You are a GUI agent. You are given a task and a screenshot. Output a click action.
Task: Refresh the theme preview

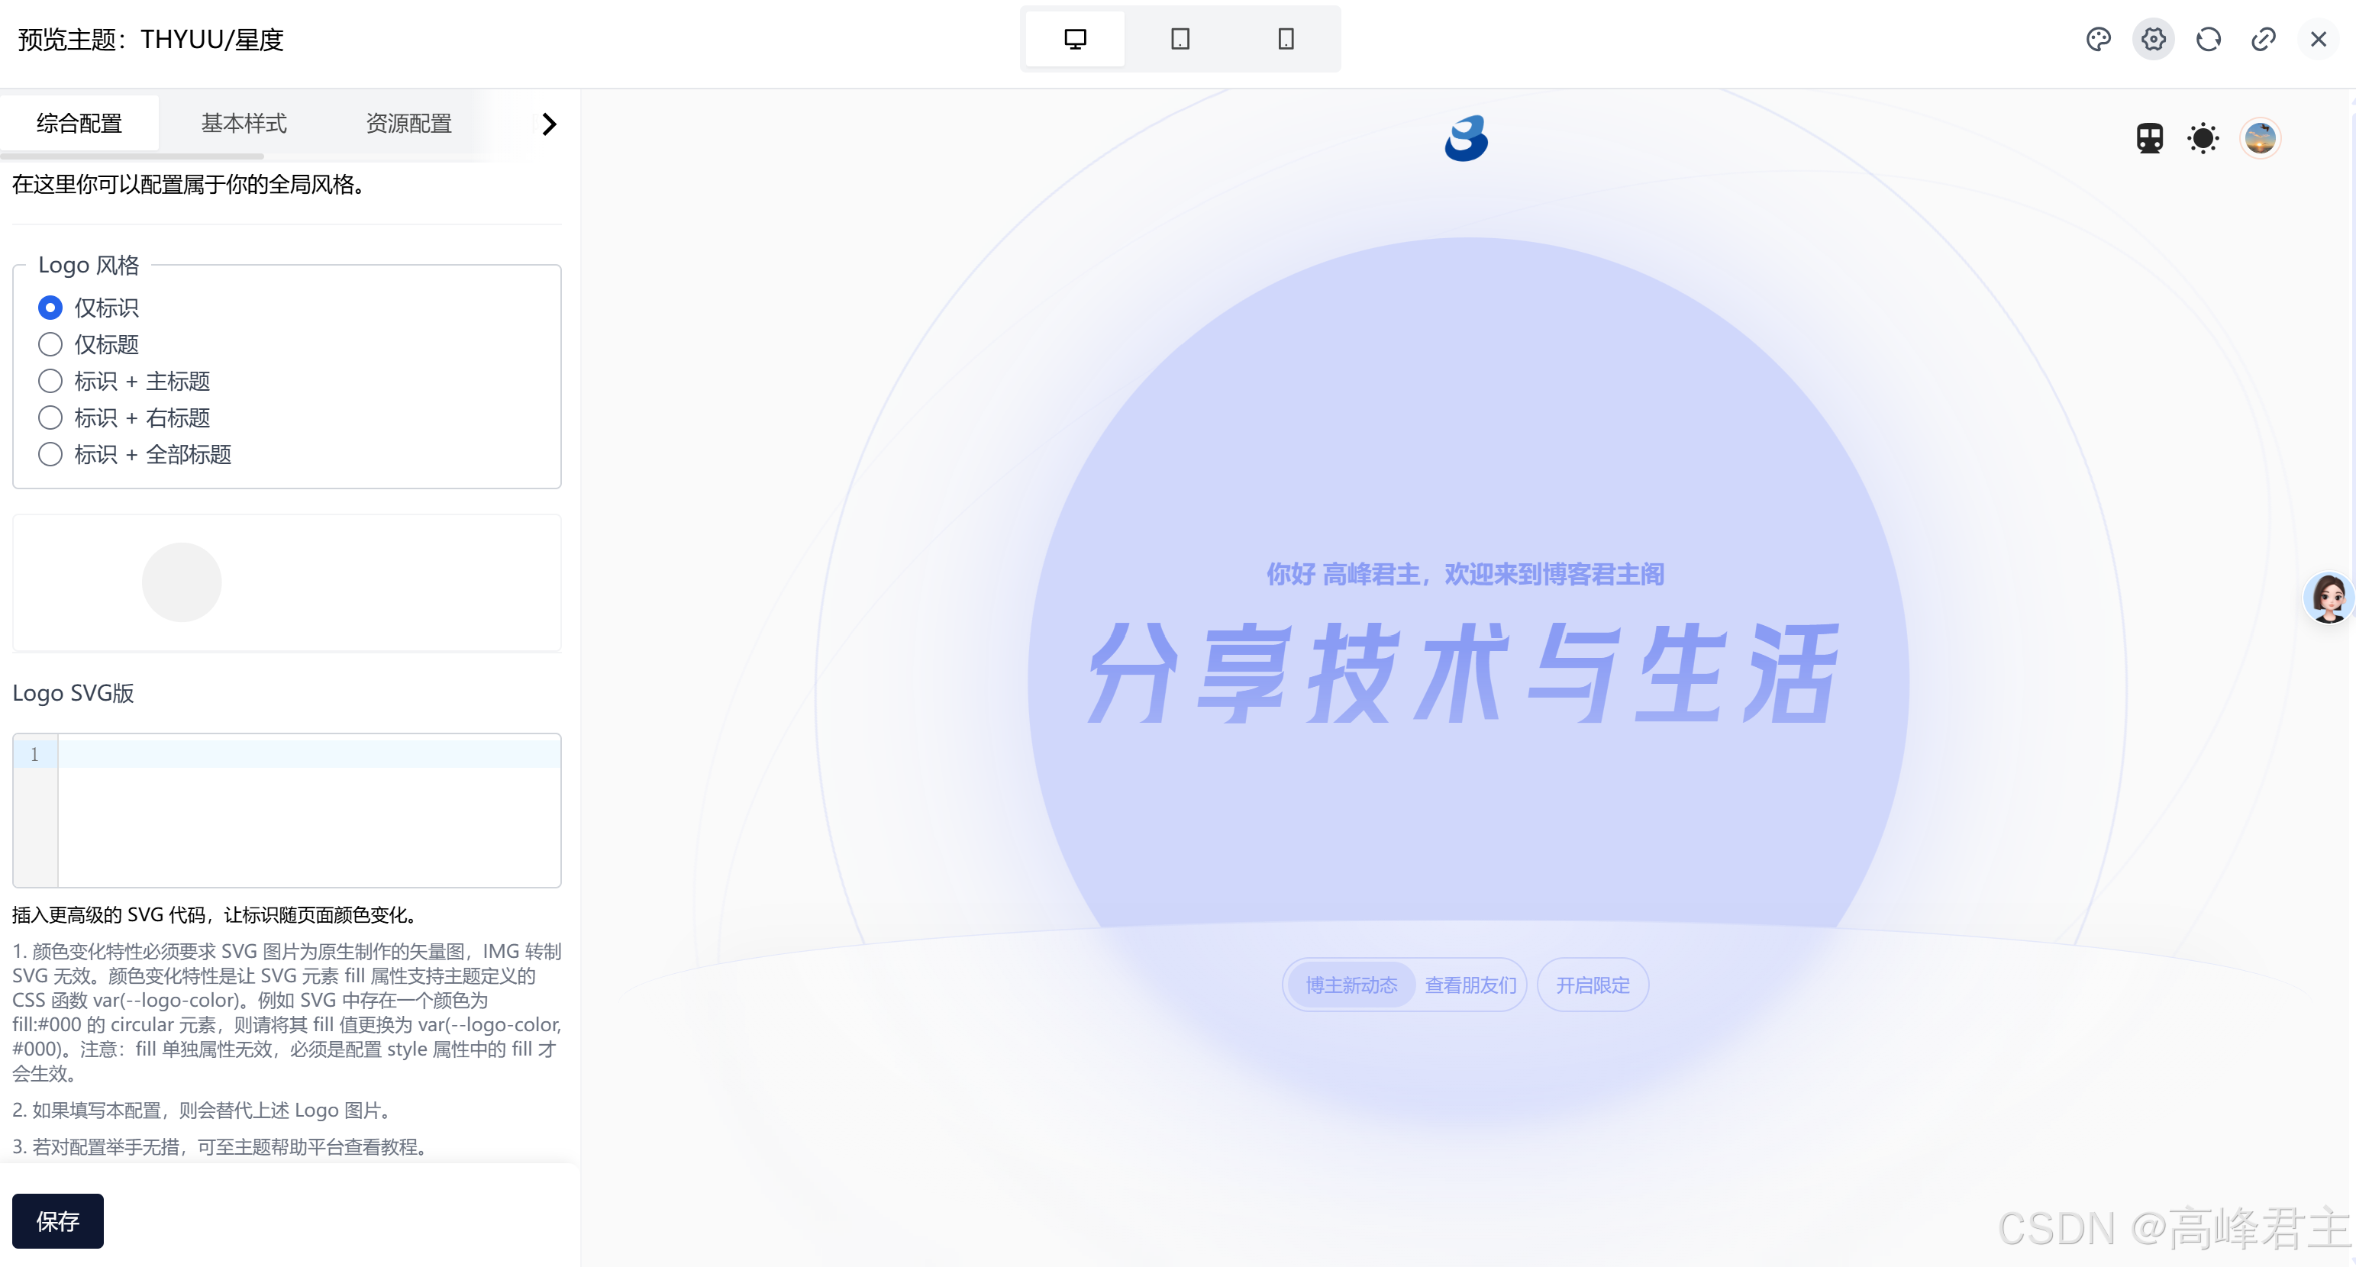coord(2208,40)
